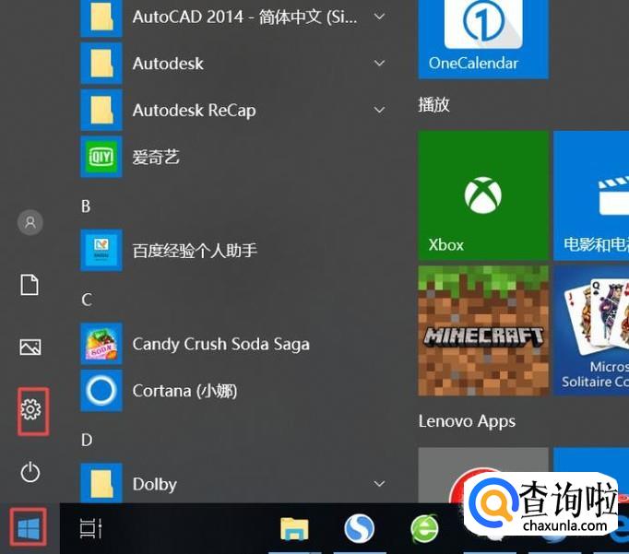Click the AutoCAD 2014 folder icon
Screen dimensions: 629x554
click(101, 18)
